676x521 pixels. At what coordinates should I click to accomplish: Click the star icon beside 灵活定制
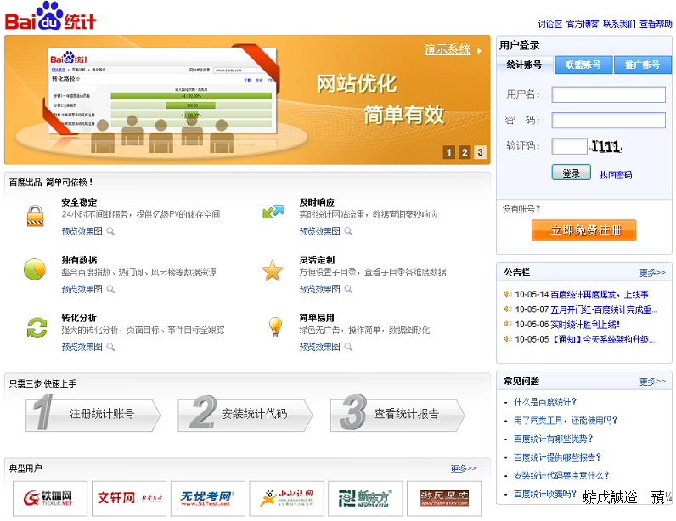pos(273,270)
